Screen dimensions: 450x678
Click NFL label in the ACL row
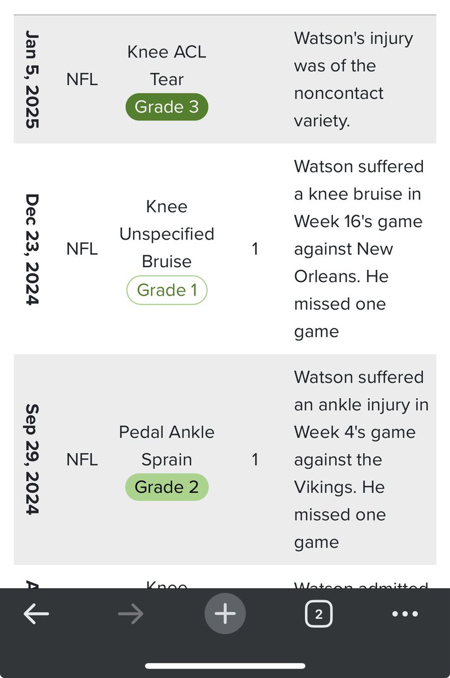pyautogui.click(x=82, y=80)
